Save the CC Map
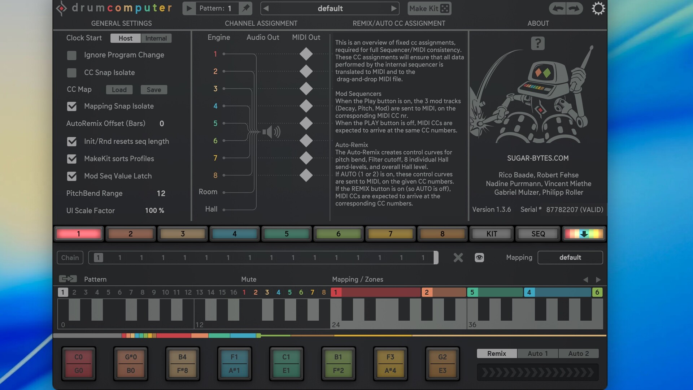The image size is (693, 390). click(154, 90)
